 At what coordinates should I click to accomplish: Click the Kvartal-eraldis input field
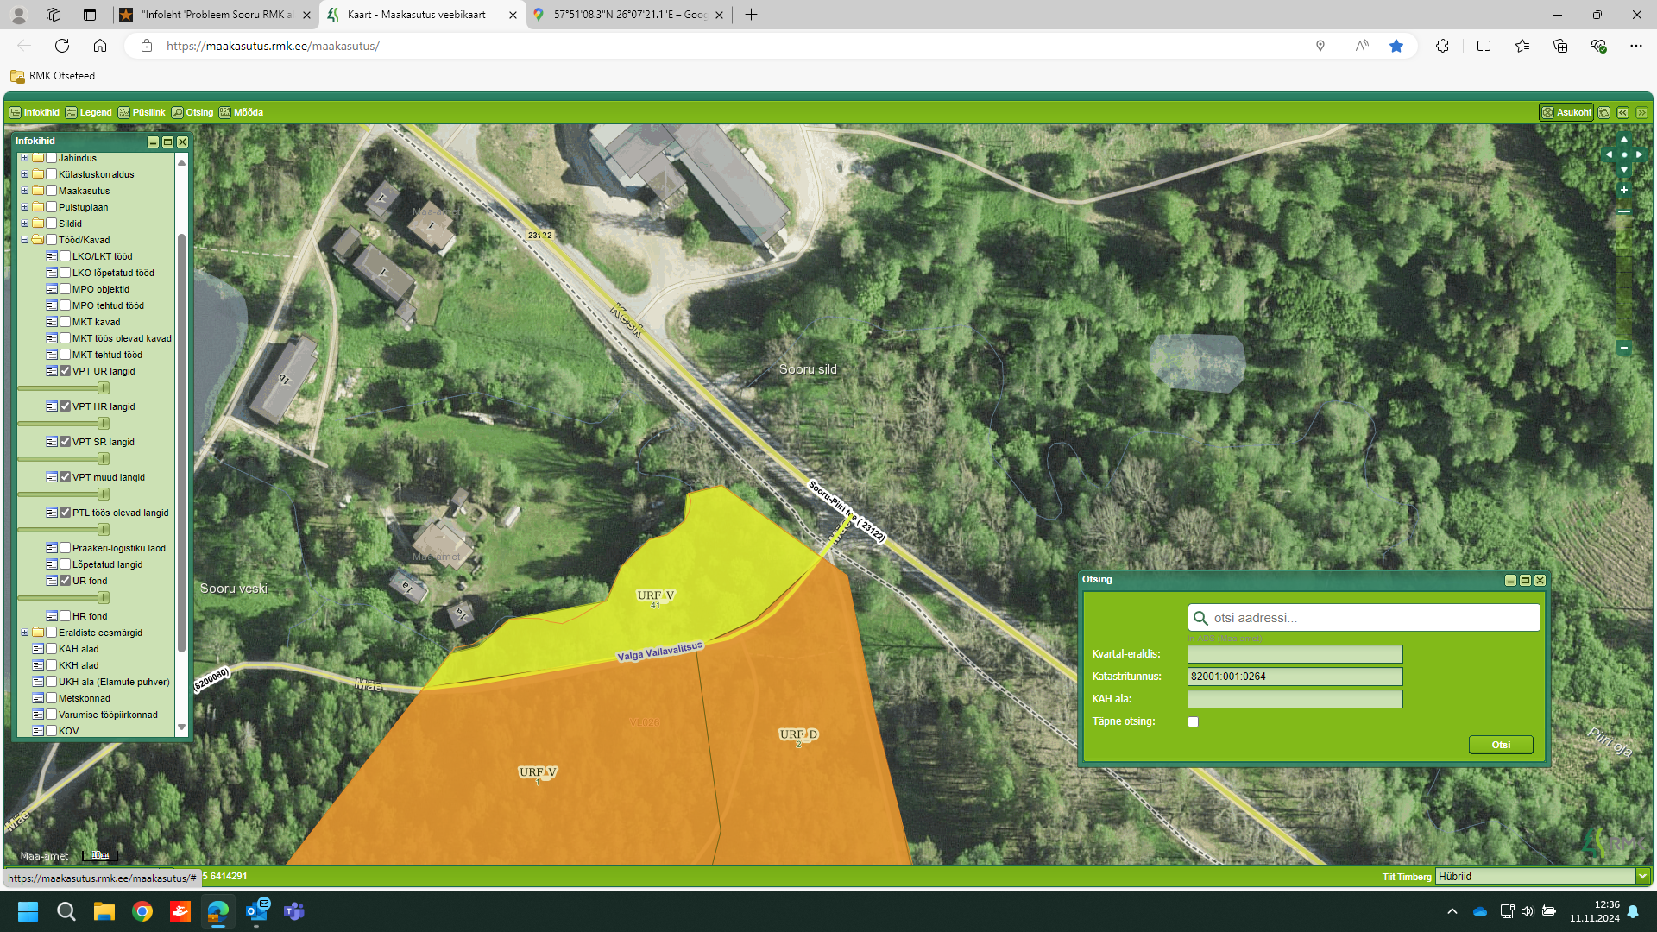pos(1295,654)
